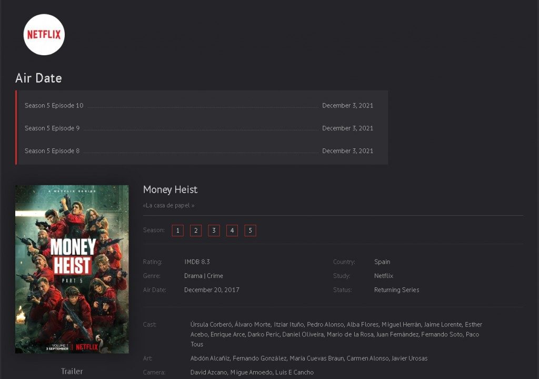Viewport: 539px width, 379px height.
Task: Click the IMDB 8.3 rating
Action: click(197, 262)
